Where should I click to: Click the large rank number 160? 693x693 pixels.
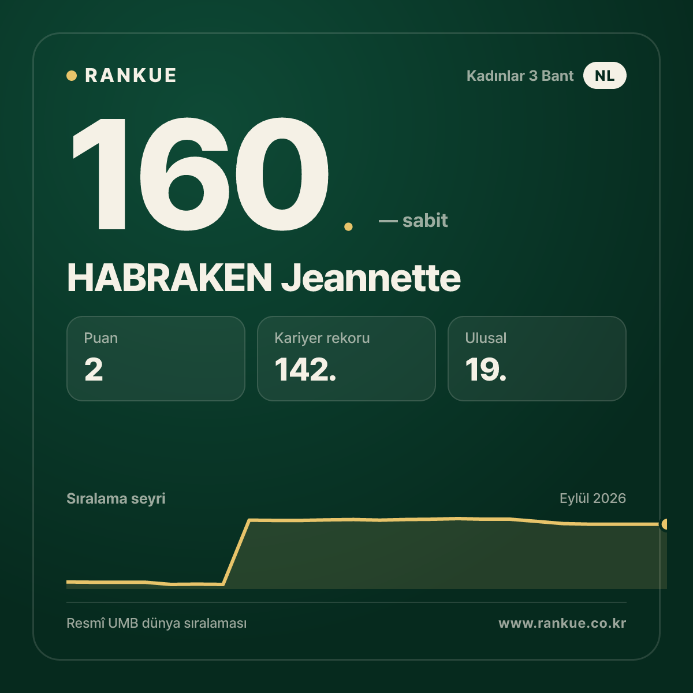[x=200, y=173]
